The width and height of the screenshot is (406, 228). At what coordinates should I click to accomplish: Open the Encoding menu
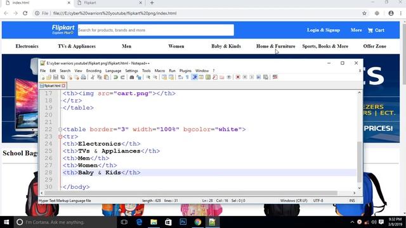point(94,70)
